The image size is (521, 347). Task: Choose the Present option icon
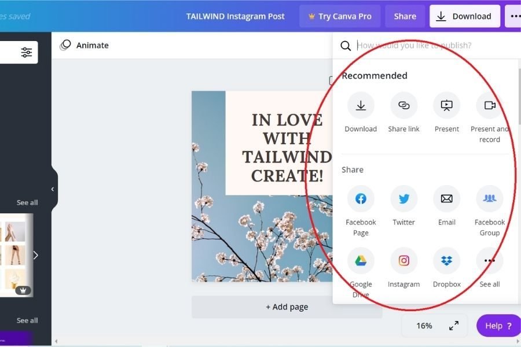(446, 106)
